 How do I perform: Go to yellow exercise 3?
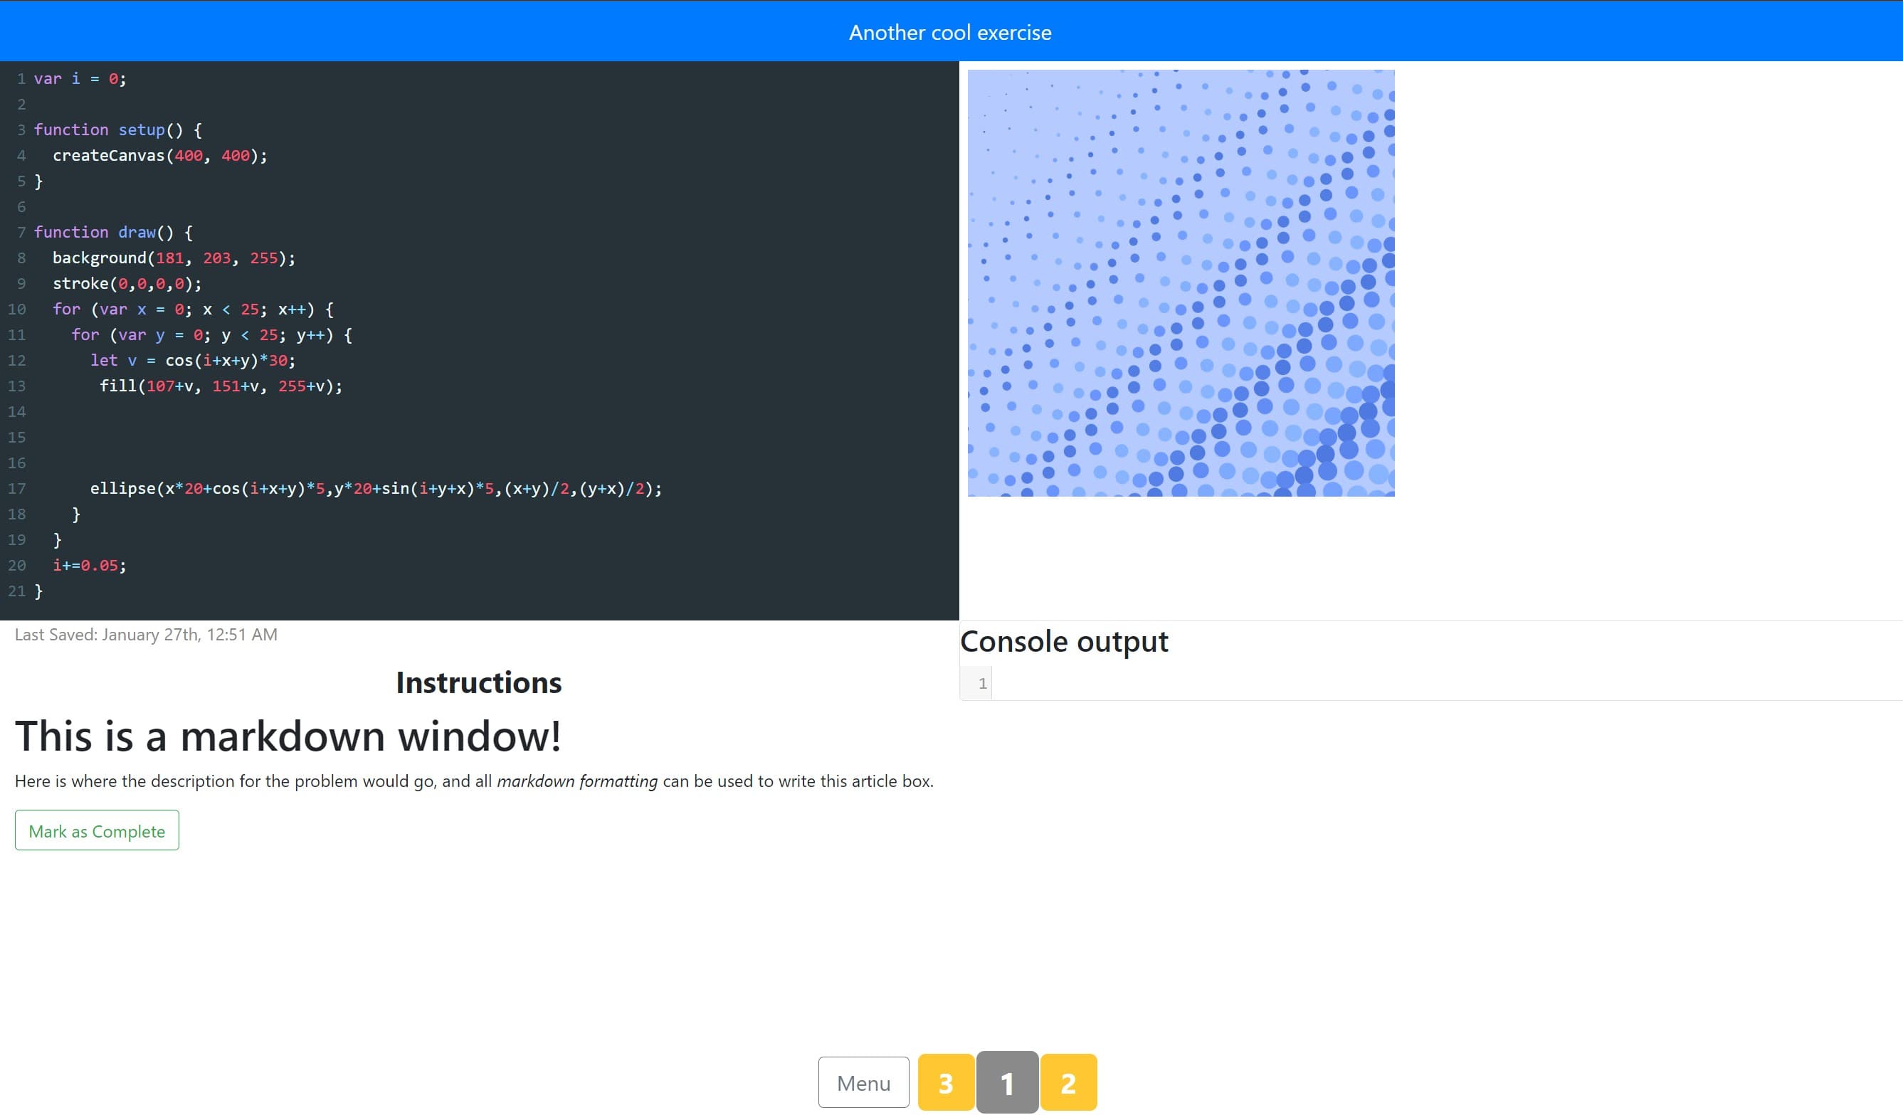[946, 1082]
